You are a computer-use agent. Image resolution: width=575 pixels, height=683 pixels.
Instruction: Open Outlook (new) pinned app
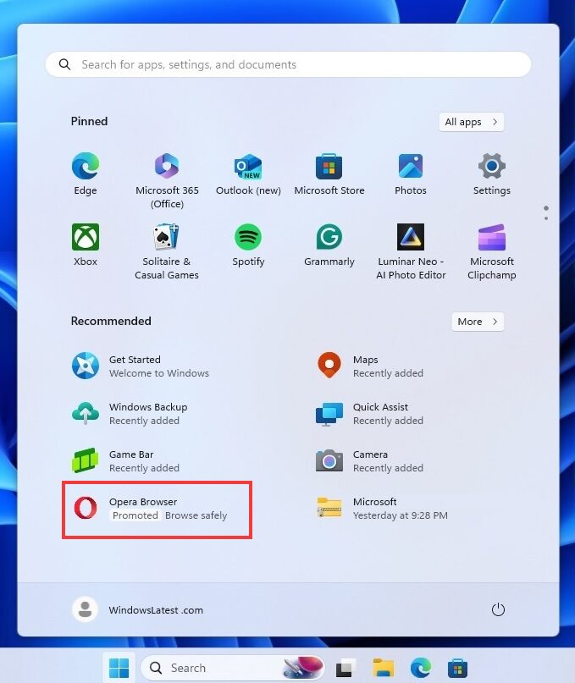248,174
